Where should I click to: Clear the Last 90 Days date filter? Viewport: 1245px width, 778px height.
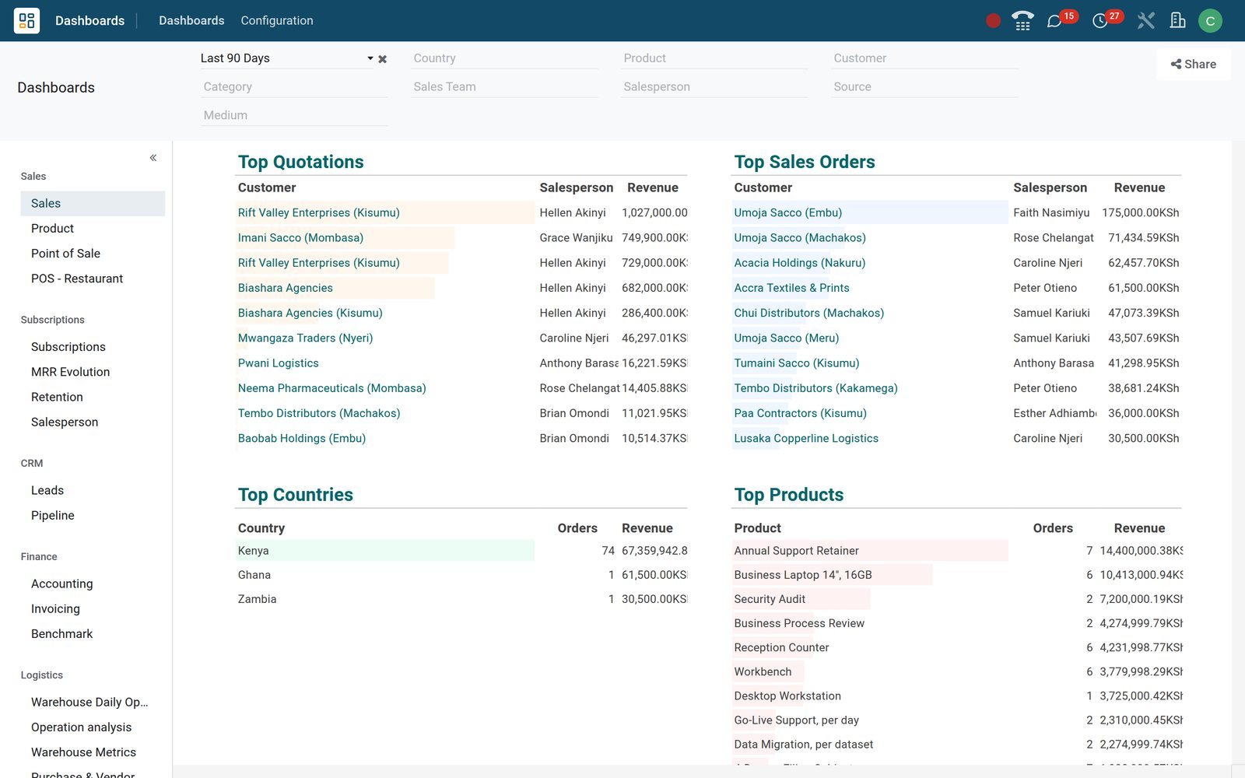382,59
